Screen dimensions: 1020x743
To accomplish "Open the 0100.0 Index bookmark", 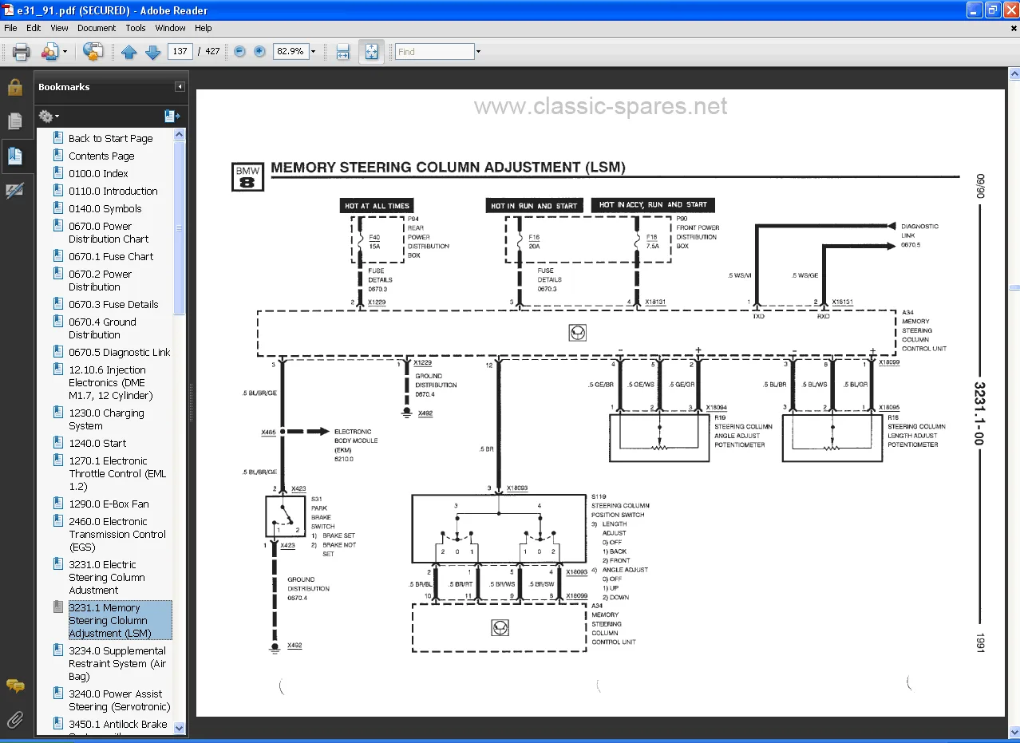I will tap(98, 173).
